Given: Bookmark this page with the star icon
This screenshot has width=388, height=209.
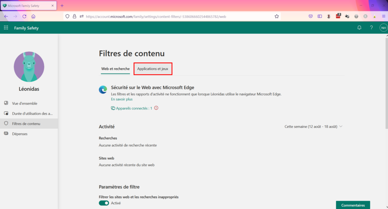Looking at the screenshot, I should 277,16.
